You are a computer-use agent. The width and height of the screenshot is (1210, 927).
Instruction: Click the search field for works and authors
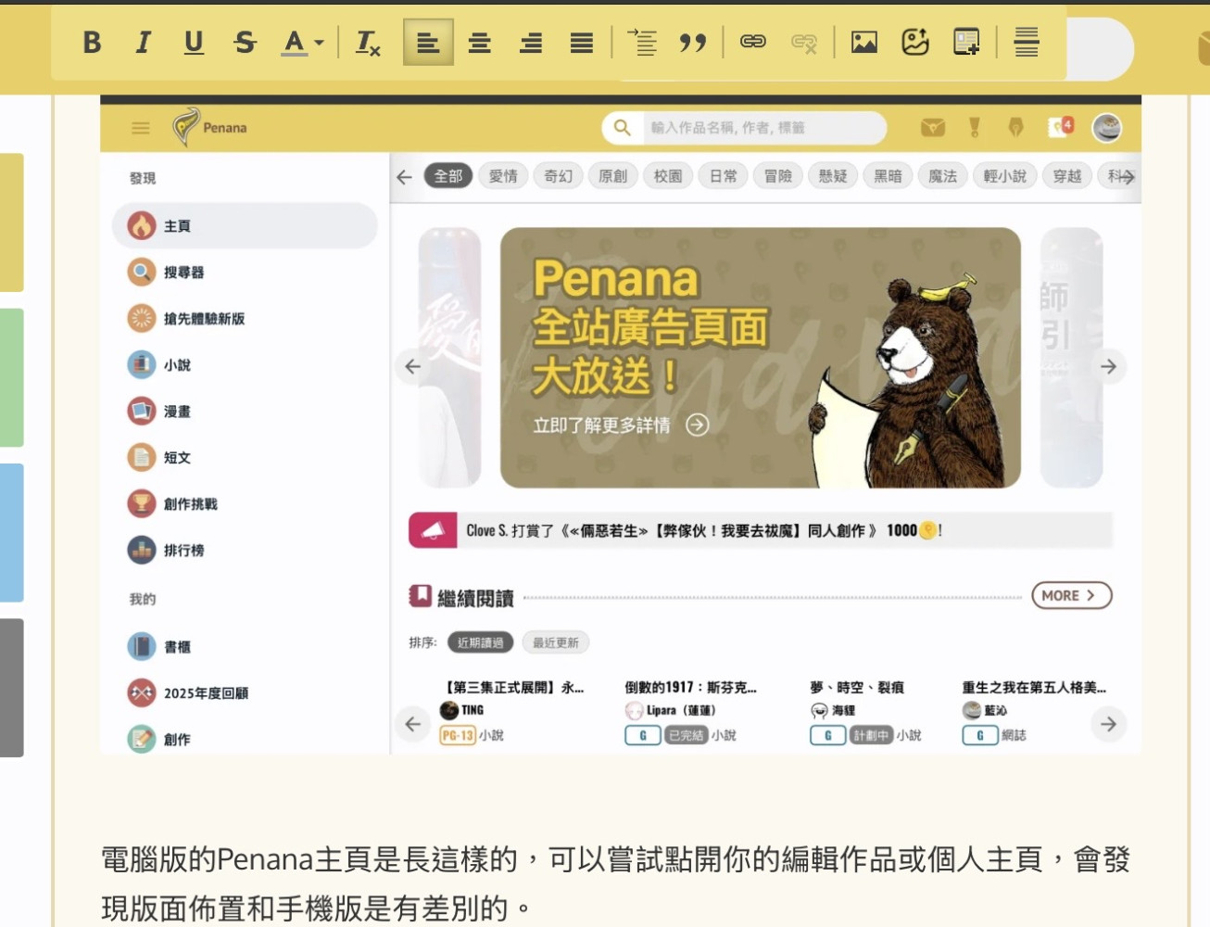763,128
